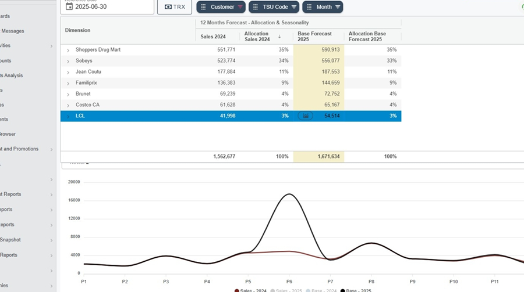Toggle Sales - 2025 legend series
Screen dimensions: 524x292
pos(286,290)
